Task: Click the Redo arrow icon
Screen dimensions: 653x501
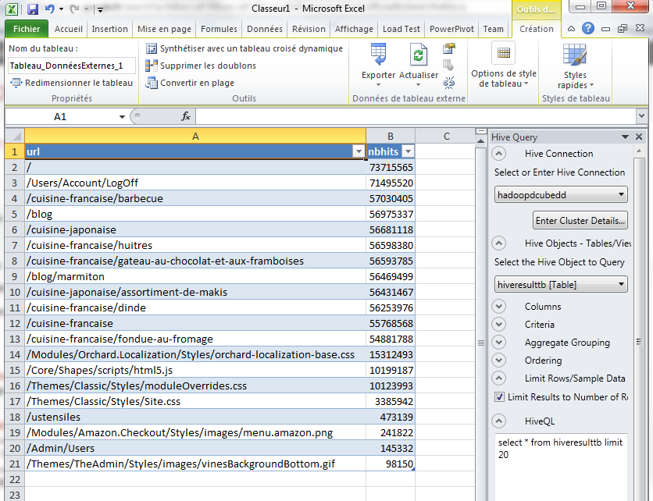Action: 74,9
